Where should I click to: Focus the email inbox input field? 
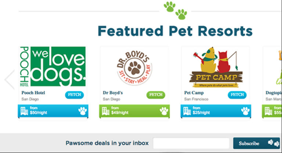pos(191,143)
